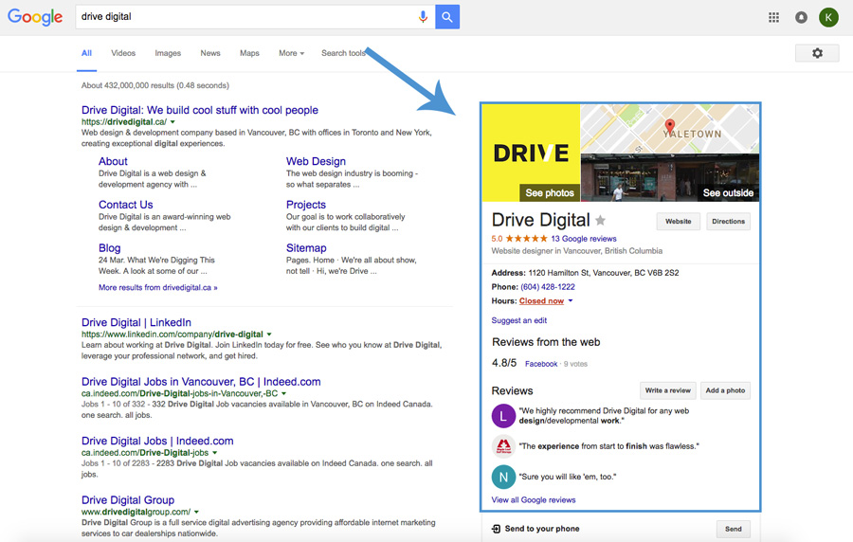The image size is (853, 542).
Task: Click the Write a review button
Action: pyautogui.click(x=667, y=390)
